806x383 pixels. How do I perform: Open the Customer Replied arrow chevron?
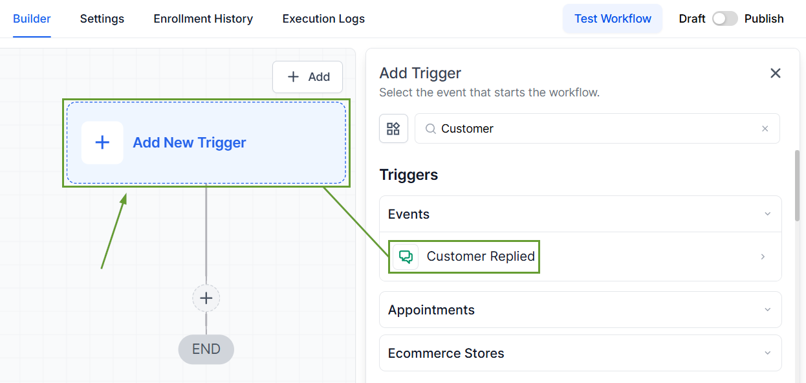click(x=763, y=257)
